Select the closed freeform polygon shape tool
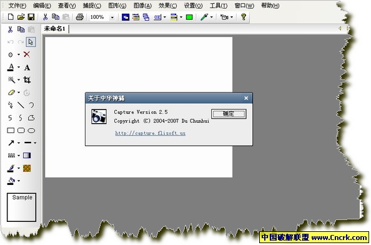 tap(31, 117)
